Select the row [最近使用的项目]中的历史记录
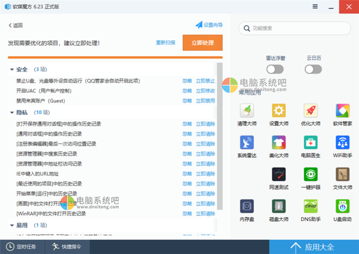The image size is (359, 254). pyautogui.click(x=112, y=184)
